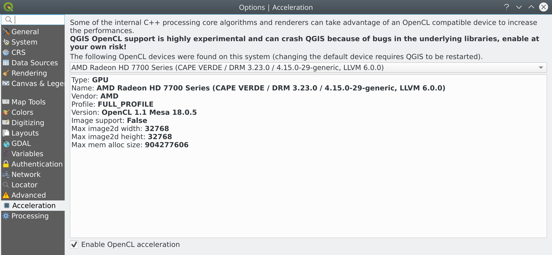Select the GDAL globe icon

(6, 143)
